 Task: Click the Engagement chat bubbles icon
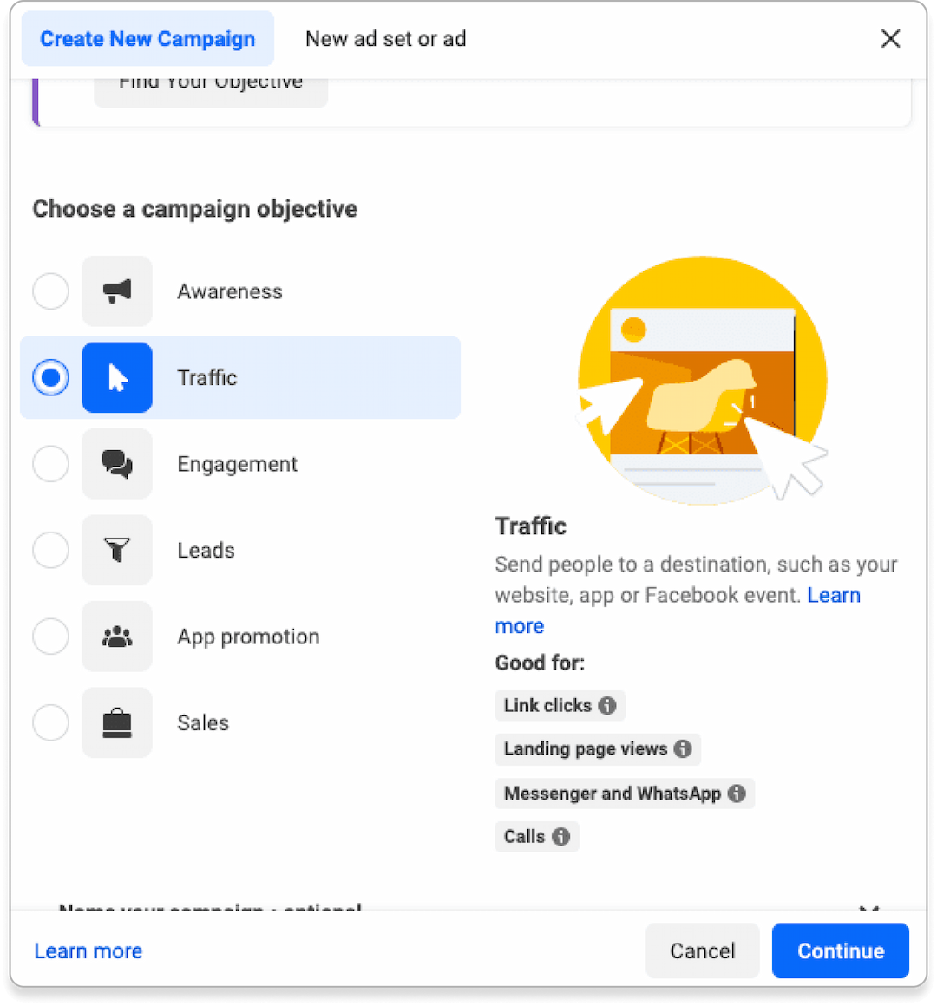click(x=117, y=464)
